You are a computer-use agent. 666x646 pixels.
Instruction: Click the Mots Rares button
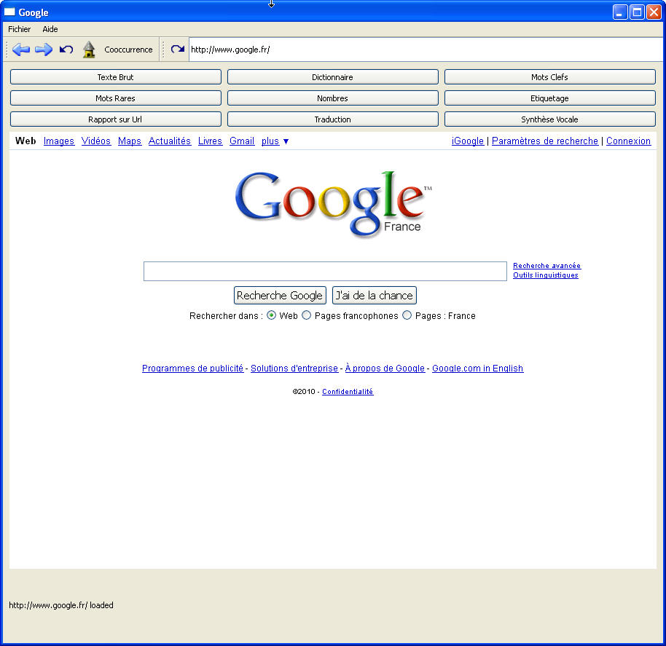(x=116, y=98)
